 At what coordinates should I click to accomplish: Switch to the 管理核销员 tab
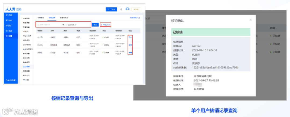(64, 18)
